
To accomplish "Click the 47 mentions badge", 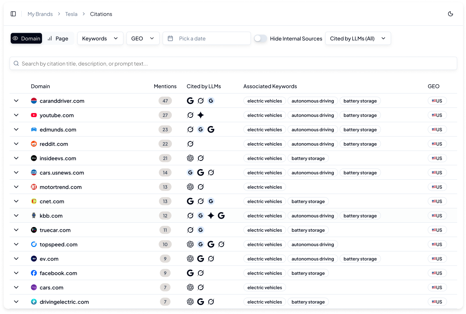I will click(165, 101).
